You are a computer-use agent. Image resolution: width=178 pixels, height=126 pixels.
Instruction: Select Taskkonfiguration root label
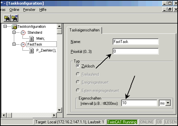coord(32,26)
